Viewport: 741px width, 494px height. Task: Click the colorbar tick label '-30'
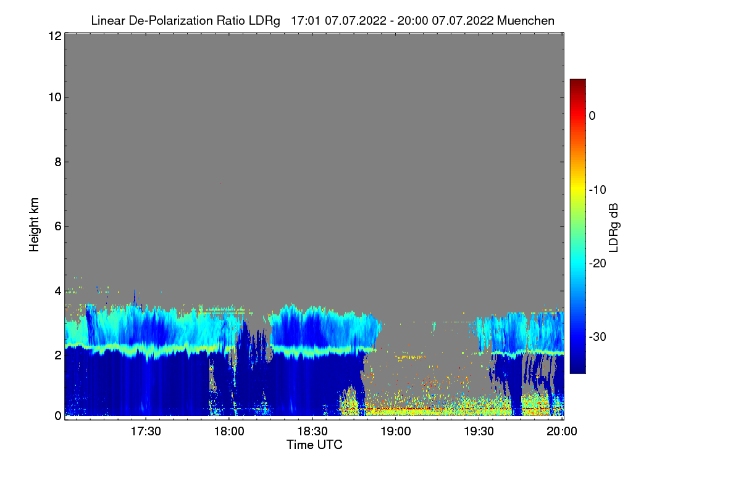[x=598, y=337]
